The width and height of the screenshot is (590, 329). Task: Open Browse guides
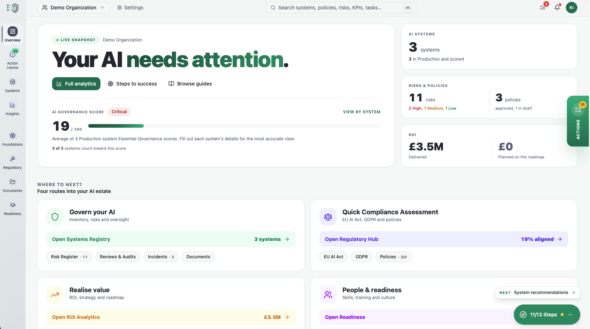coord(190,84)
